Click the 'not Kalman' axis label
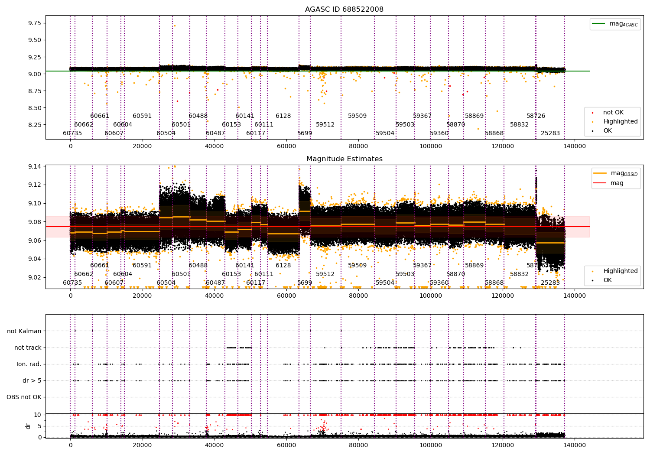650x455 pixels. (x=24, y=331)
